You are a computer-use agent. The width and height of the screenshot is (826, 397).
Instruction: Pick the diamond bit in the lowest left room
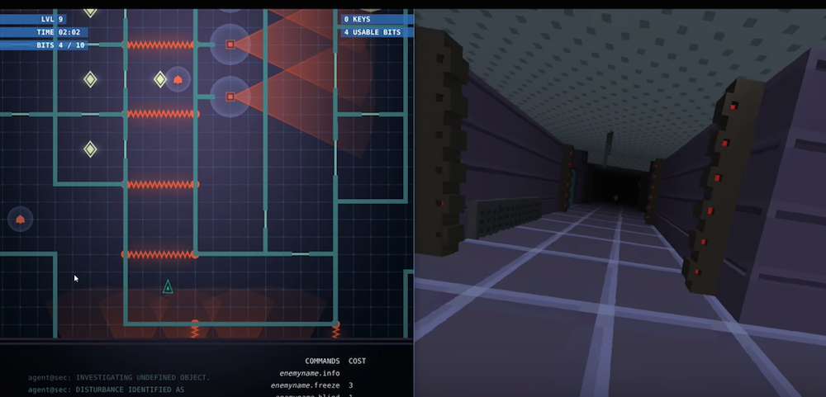point(90,149)
